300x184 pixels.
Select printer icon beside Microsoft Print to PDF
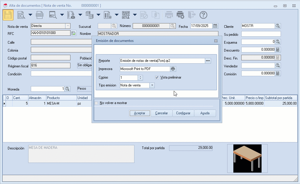(173, 69)
